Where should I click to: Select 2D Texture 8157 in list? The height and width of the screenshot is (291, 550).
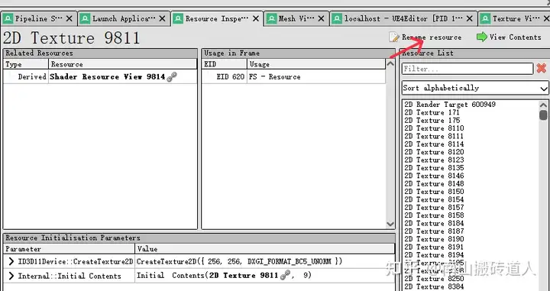[434, 208]
